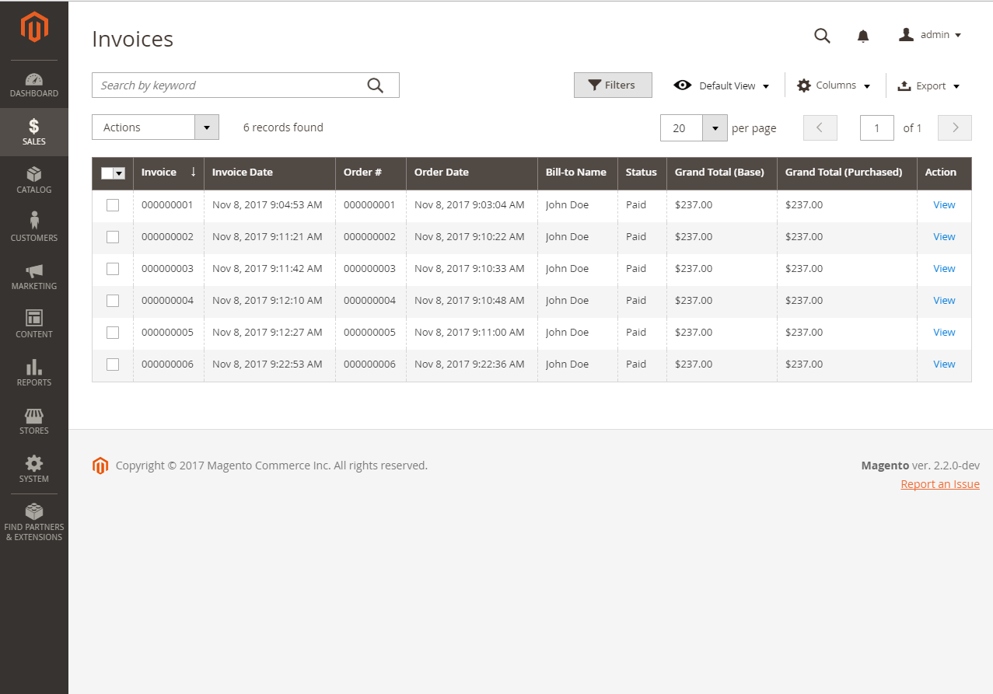Navigate to the Catalog section
The image size is (993, 694).
pos(33,180)
